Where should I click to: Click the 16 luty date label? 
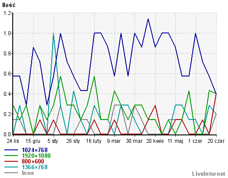pyautogui.click(x=94, y=141)
